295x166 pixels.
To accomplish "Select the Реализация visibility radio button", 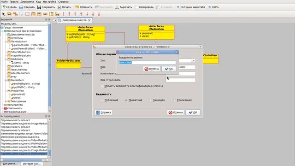I will click(x=174, y=100).
